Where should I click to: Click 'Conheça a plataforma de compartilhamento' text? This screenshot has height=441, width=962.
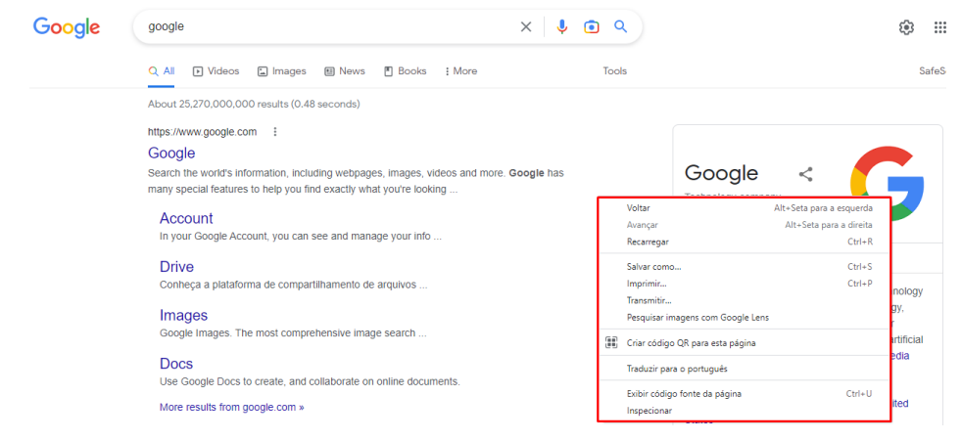[x=293, y=285]
